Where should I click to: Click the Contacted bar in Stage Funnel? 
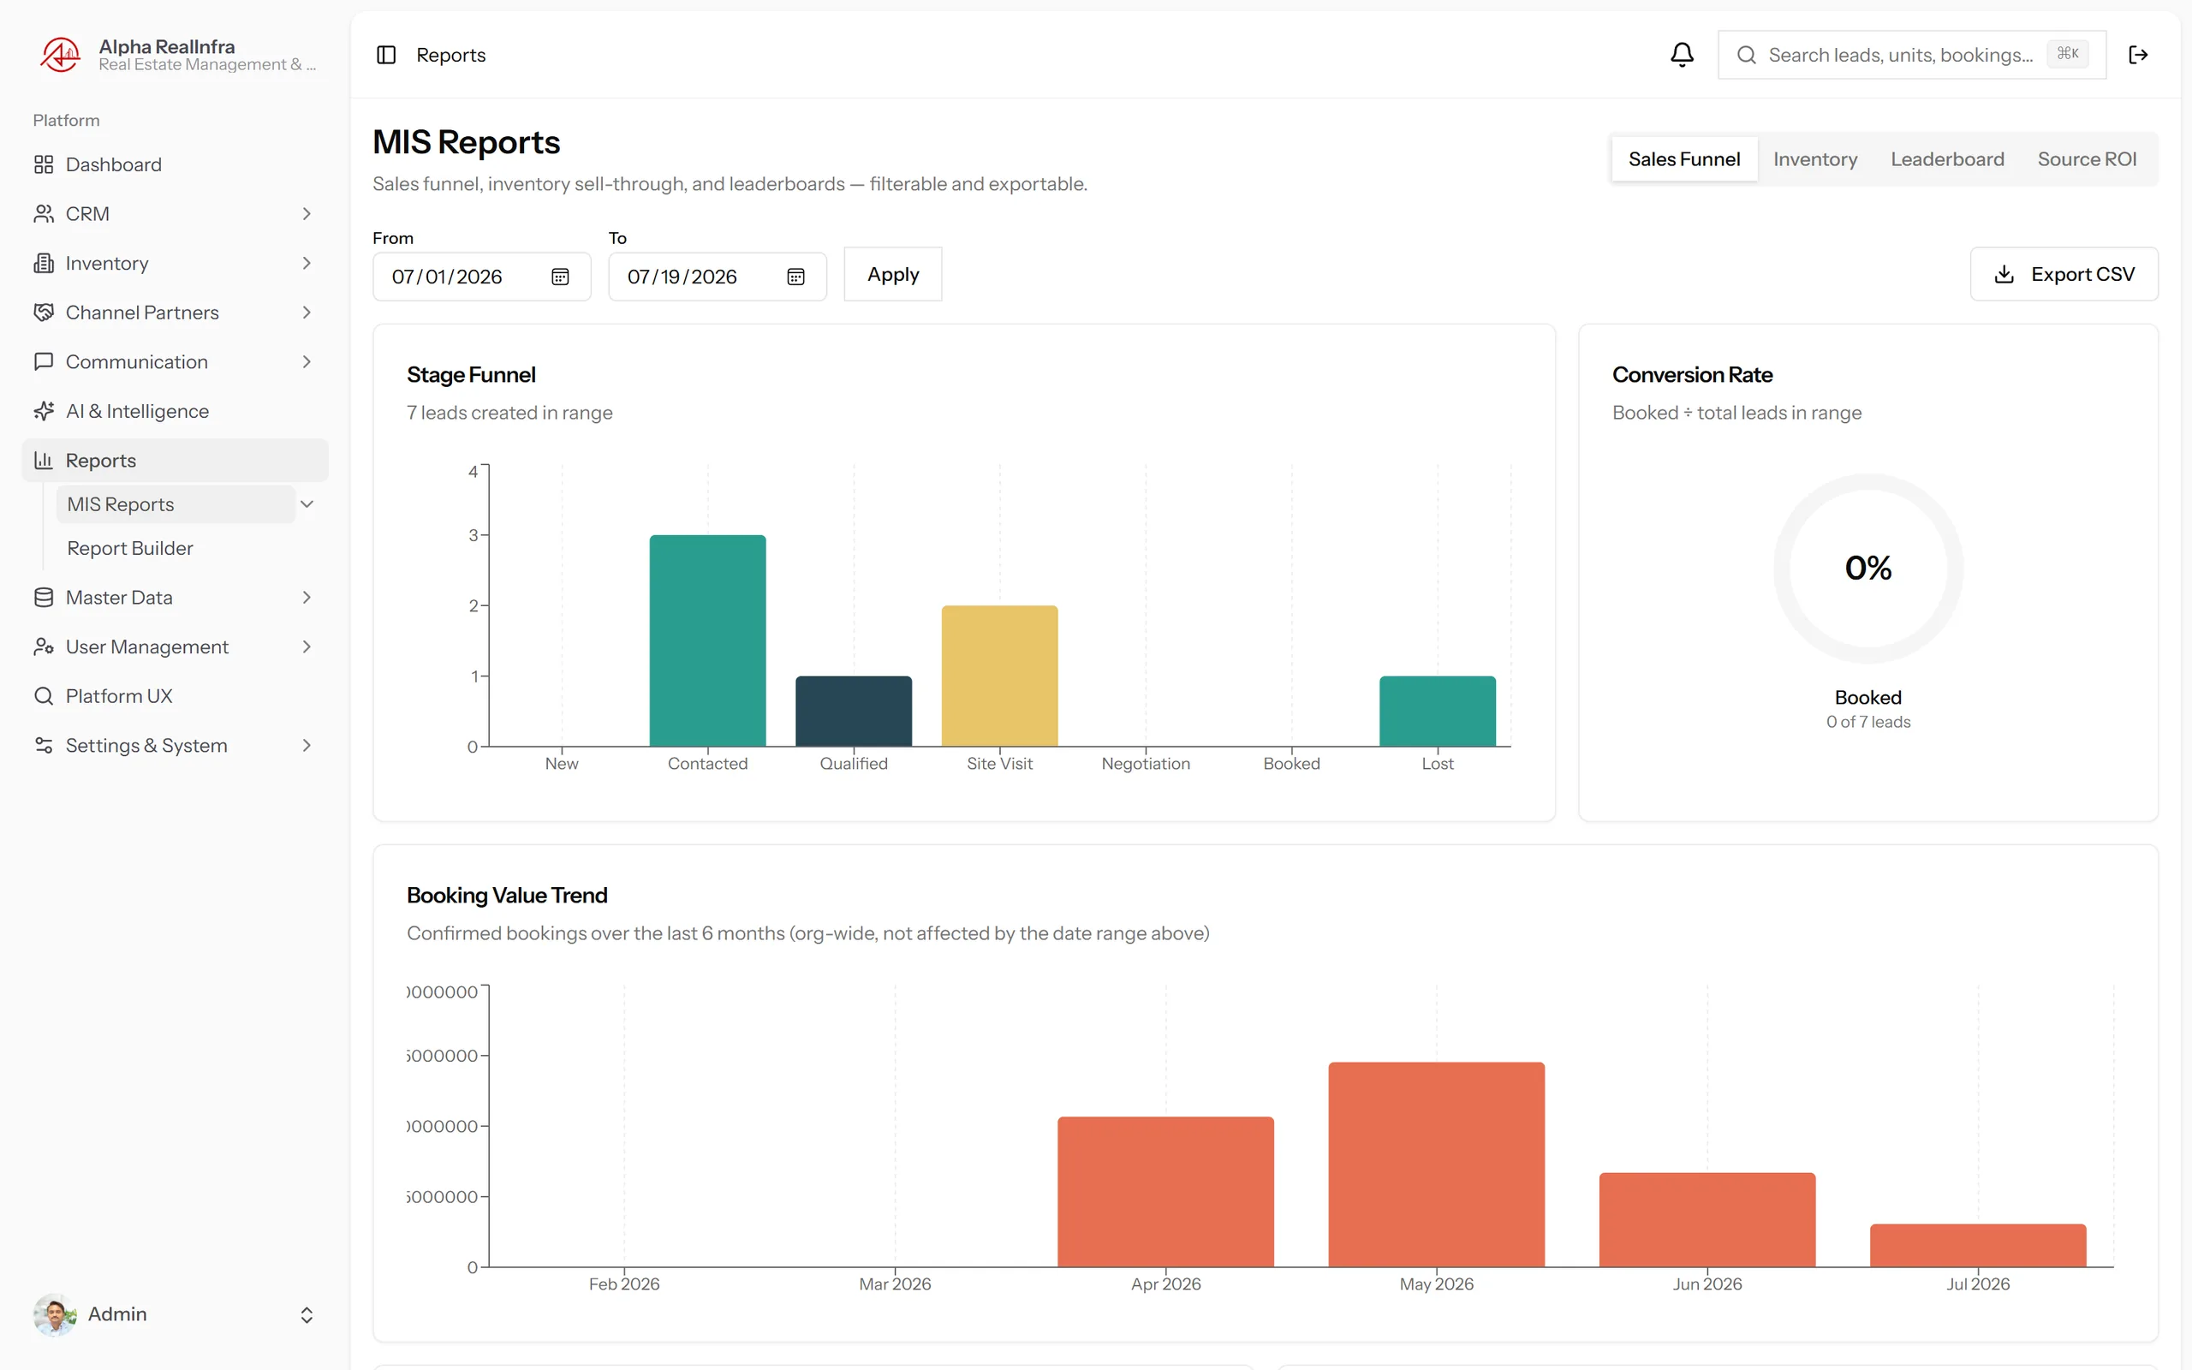[x=707, y=640]
